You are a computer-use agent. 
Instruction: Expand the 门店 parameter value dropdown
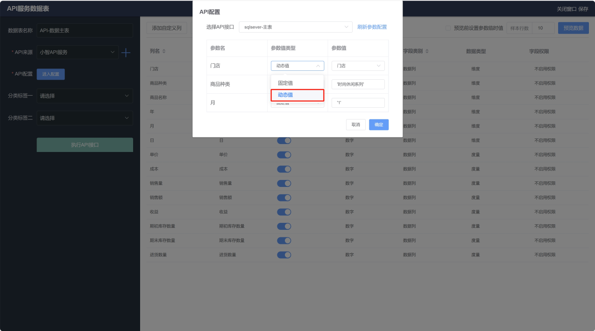tap(358, 66)
